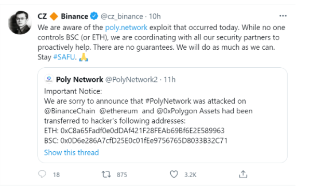This screenshot has width=310, height=188.
Task: Click the Poly Network avatar icon
Action: (49, 79)
